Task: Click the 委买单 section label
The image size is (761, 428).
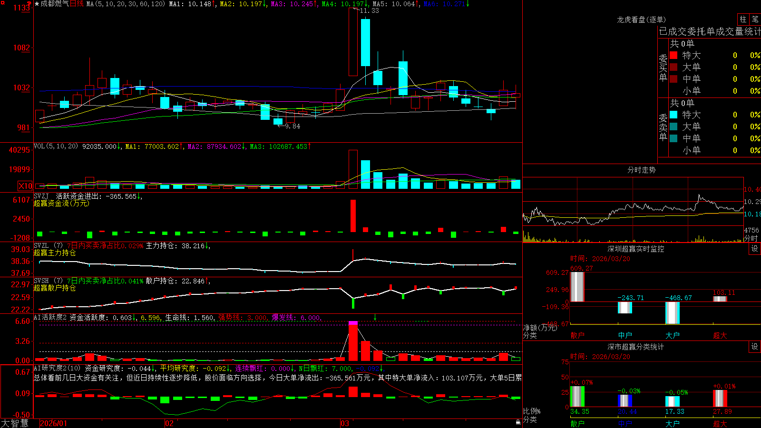Action: (x=663, y=68)
